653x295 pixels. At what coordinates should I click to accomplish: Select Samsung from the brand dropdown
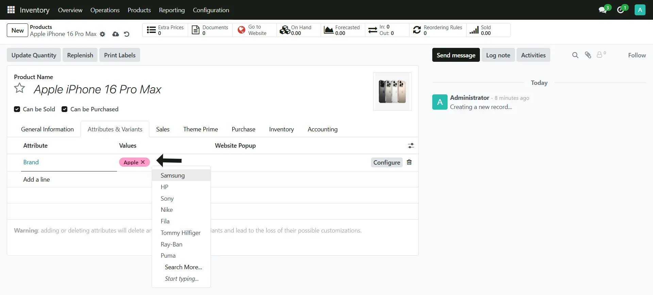pos(173,176)
